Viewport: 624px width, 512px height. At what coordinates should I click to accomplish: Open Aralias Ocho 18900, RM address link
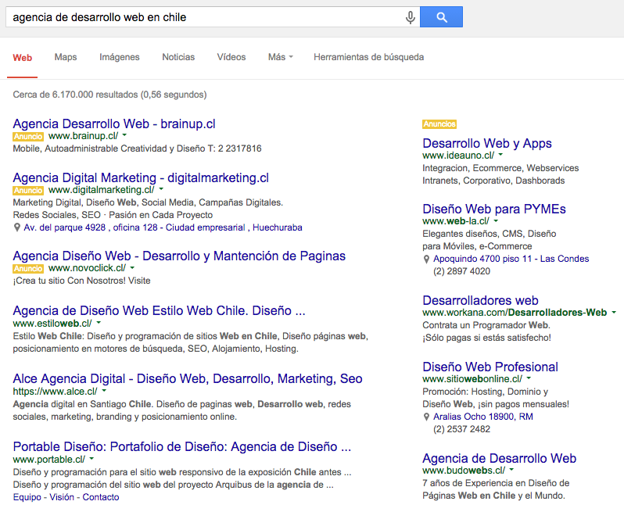[x=483, y=417]
